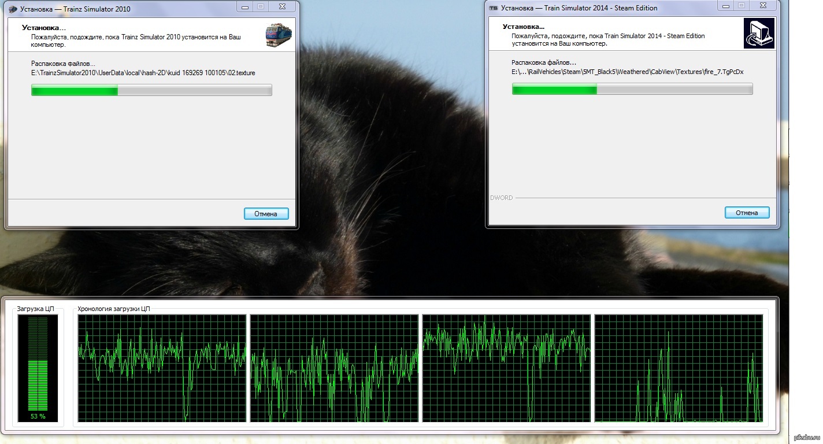Cancel the Trainz Simulator 2010 installation

pos(266,214)
